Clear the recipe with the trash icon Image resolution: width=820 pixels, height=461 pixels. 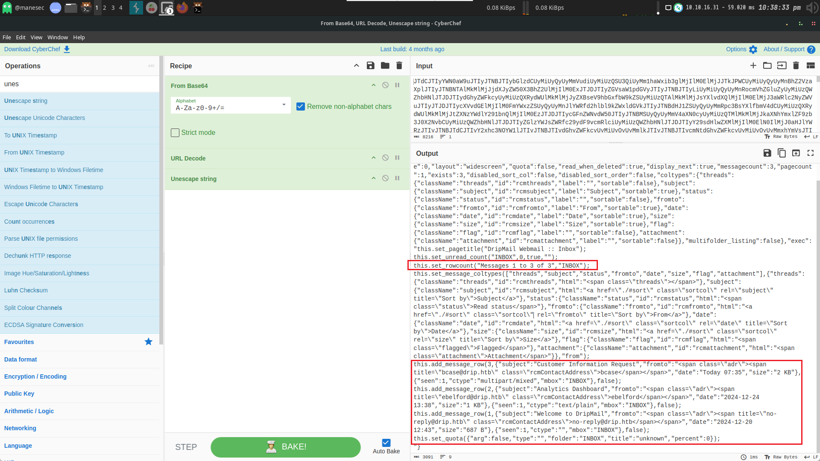pyautogui.click(x=399, y=65)
